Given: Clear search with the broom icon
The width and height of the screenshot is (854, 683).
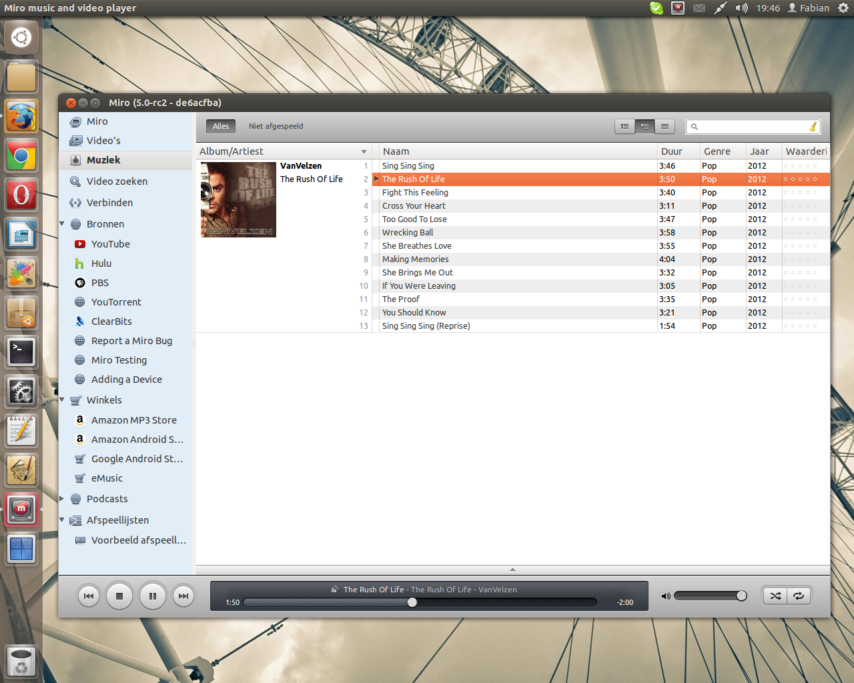Looking at the screenshot, I should pos(813,127).
